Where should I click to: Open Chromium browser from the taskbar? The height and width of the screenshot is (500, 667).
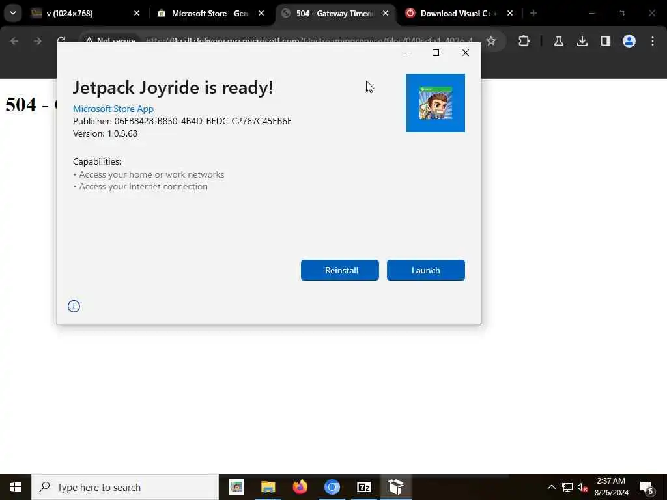(332, 487)
